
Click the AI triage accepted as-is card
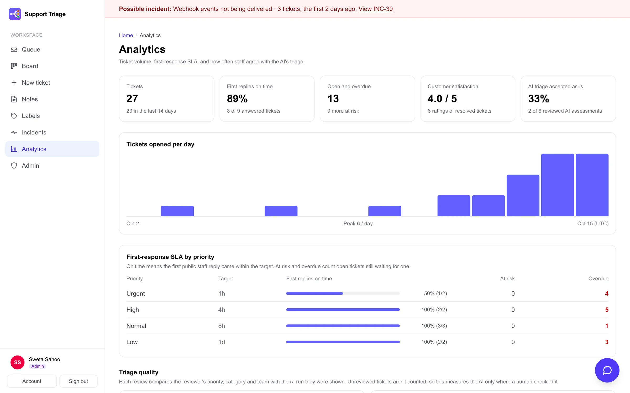[x=568, y=99]
